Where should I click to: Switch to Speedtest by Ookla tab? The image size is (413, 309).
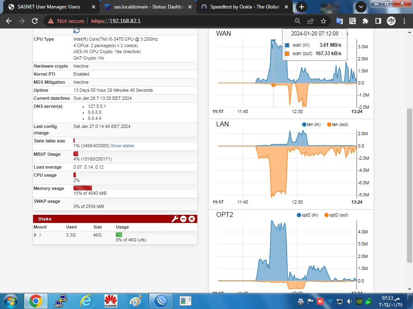click(x=245, y=7)
